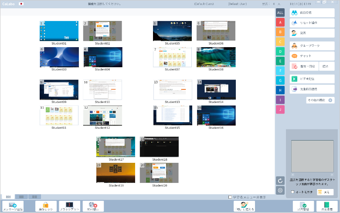Viewport: 340px width, 213px height.
Task: Select Student05 screen thumbnail
Action: point(172,31)
